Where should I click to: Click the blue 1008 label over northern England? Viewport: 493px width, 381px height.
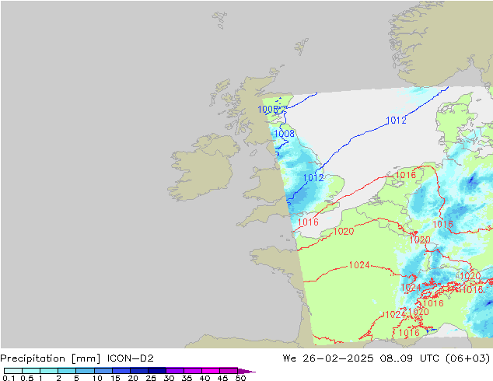tap(285, 134)
